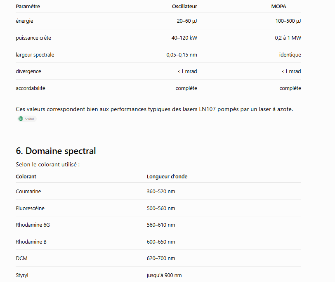Select the "6. Domaine spectral" heading

(56, 151)
